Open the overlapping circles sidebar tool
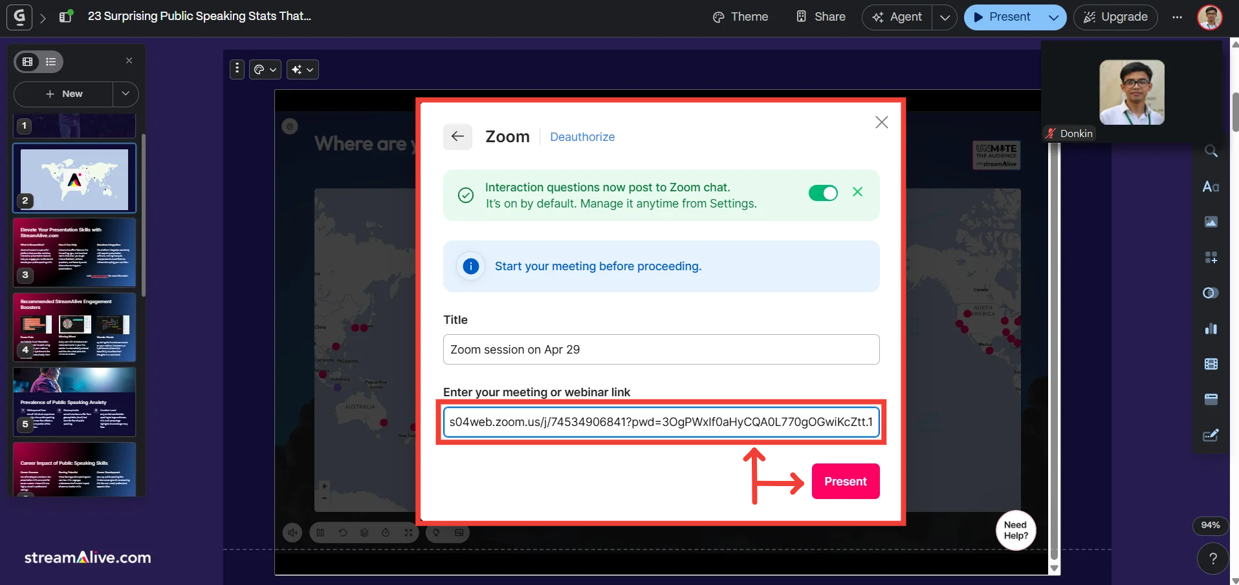 pyautogui.click(x=1211, y=293)
